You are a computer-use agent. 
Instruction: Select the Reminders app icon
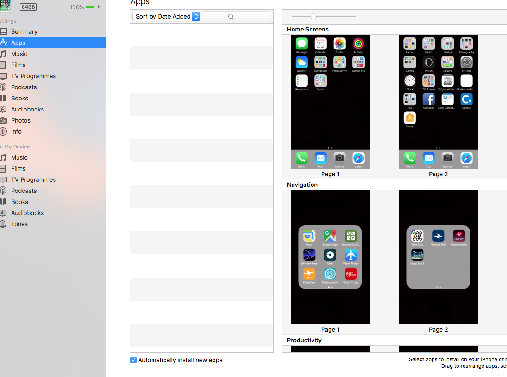[x=301, y=81]
